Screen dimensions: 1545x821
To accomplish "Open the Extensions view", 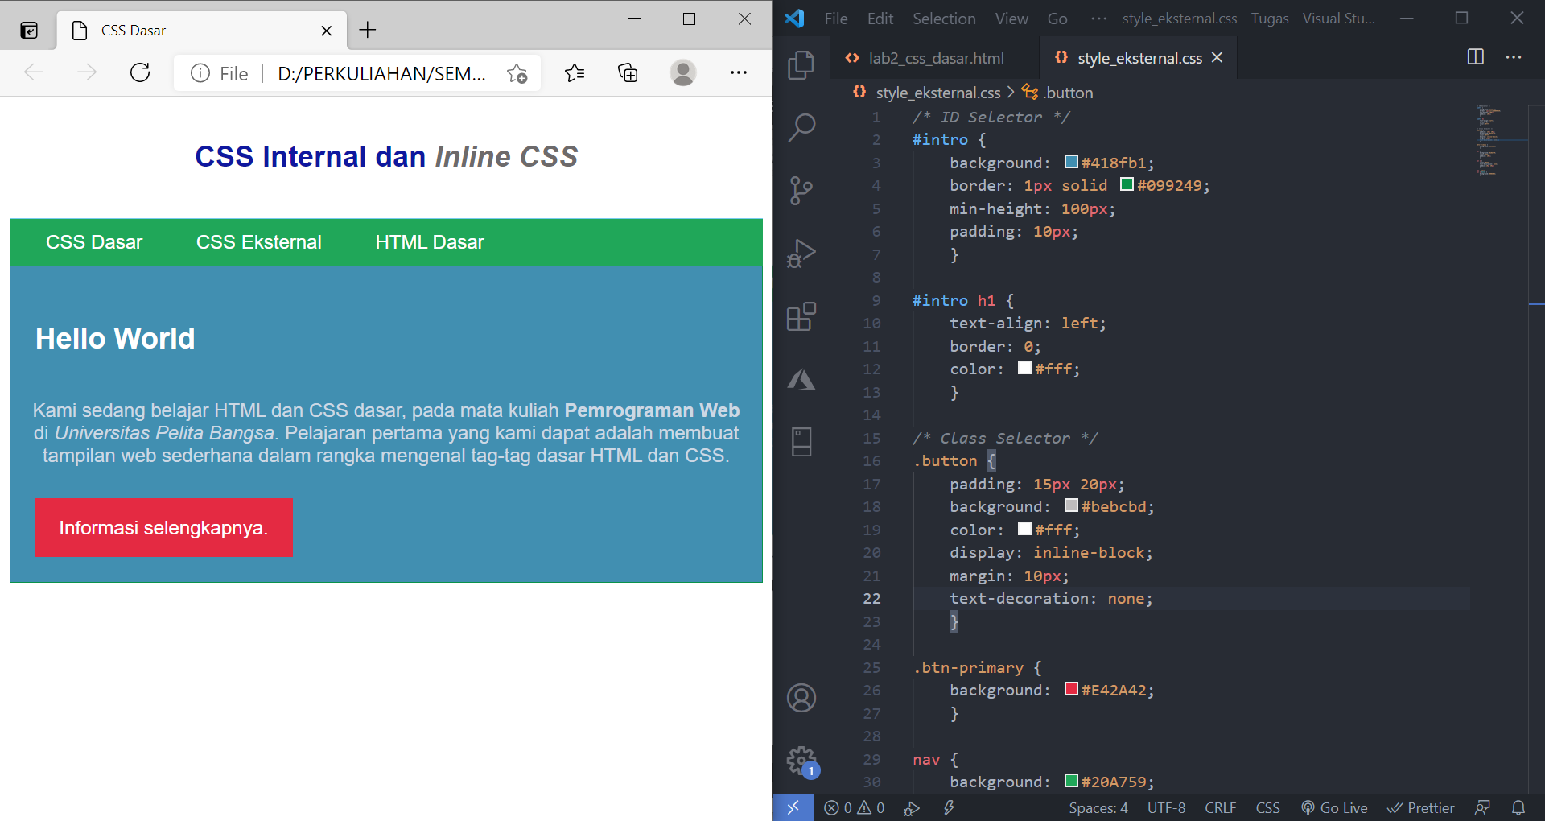I will coord(801,316).
